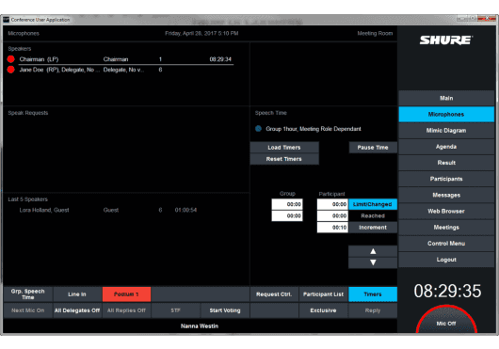Click the Line In button
This screenshot has width=499, height=349.
tap(77, 294)
